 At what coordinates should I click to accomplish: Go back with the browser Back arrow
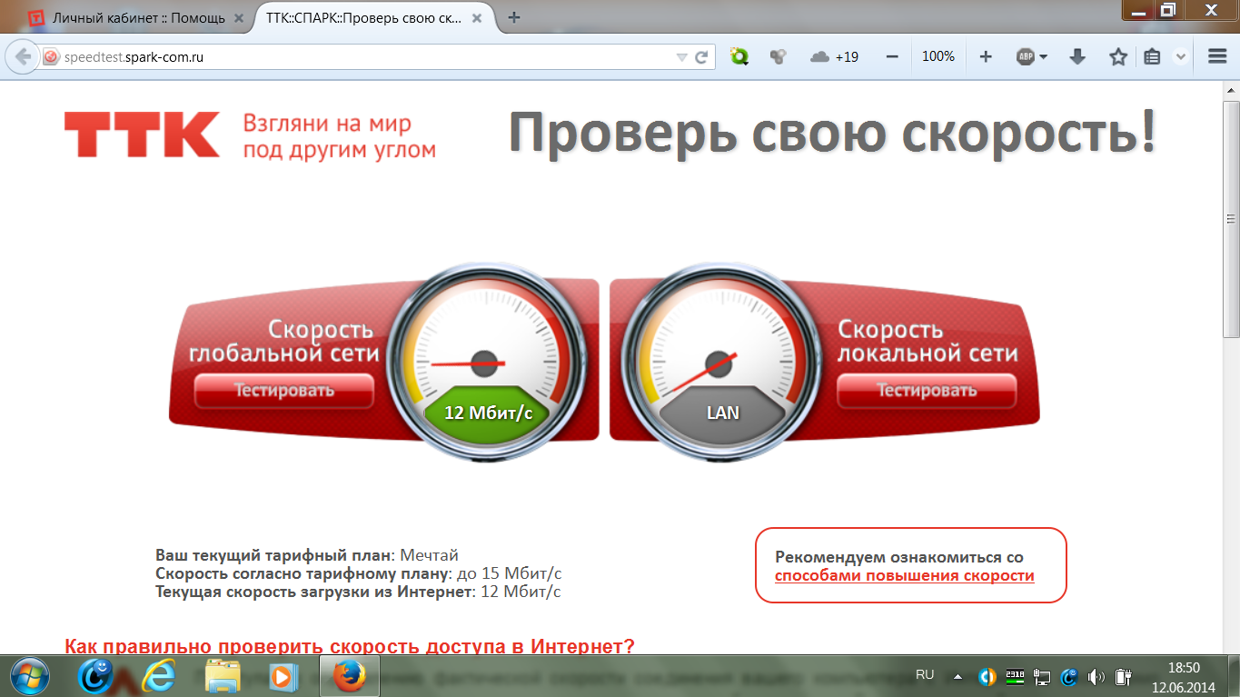[23, 56]
